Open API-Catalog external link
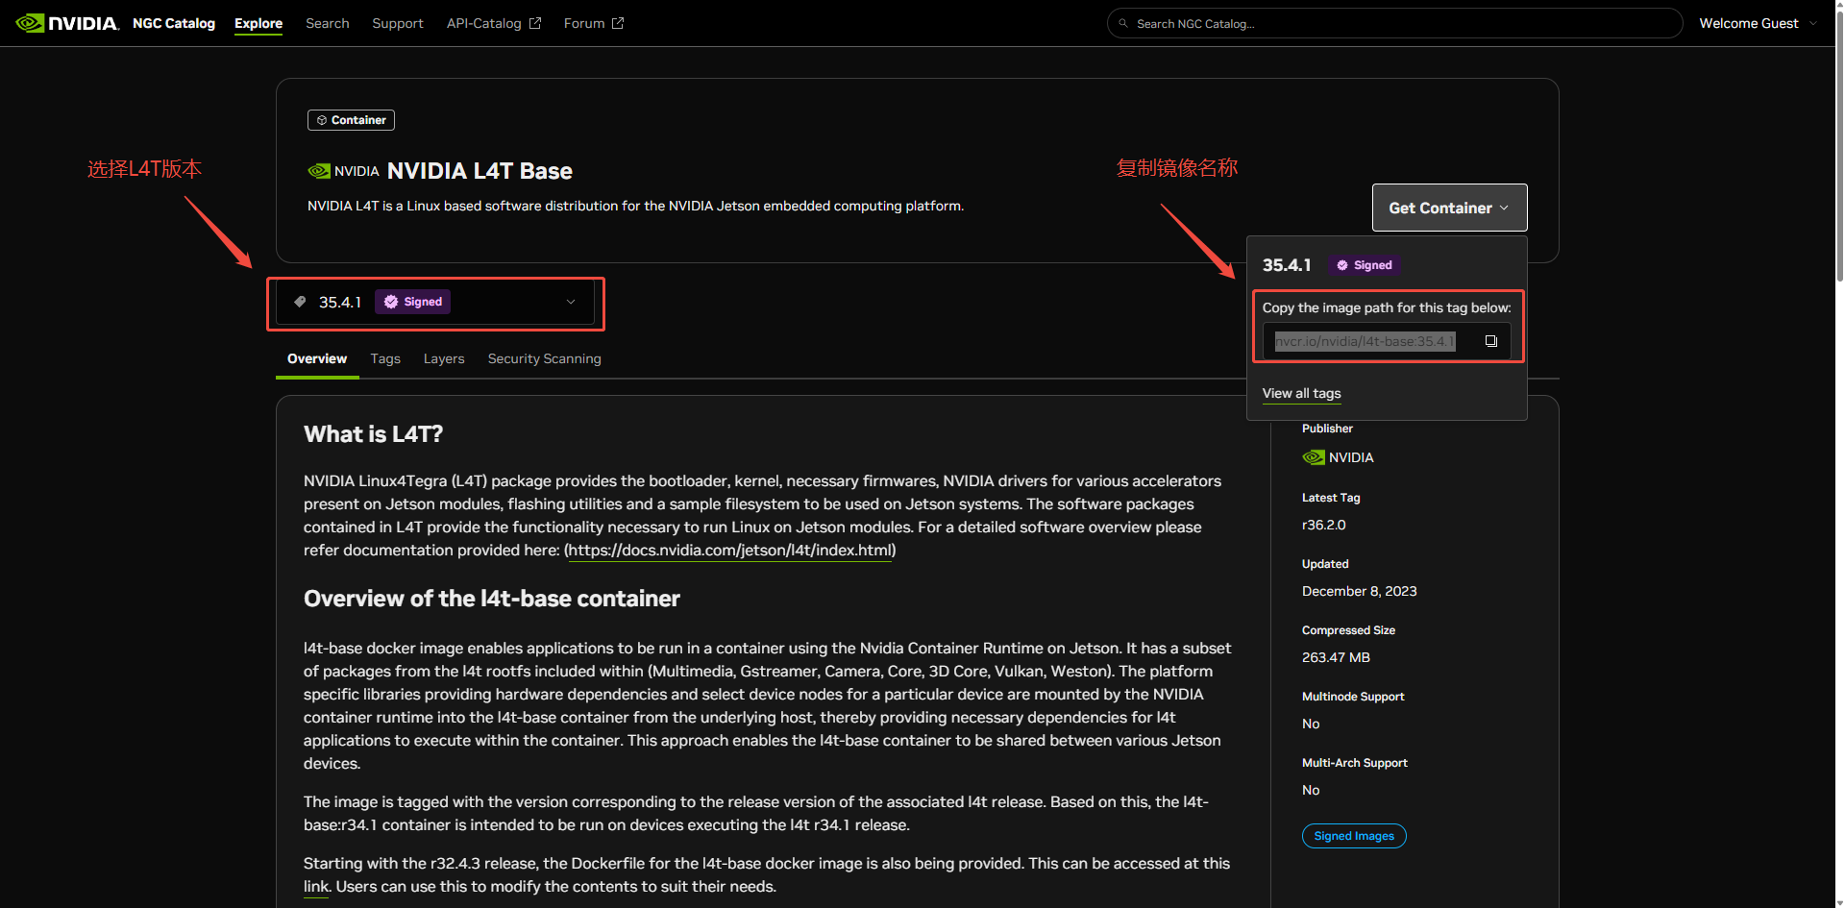 tap(494, 23)
